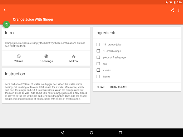The image size is (183, 137).
Task: Tap the green heart favorite button
Action: pos(6,25)
